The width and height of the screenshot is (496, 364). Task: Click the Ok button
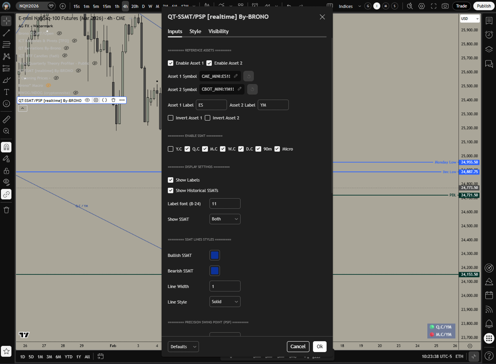[x=320, y=347]
